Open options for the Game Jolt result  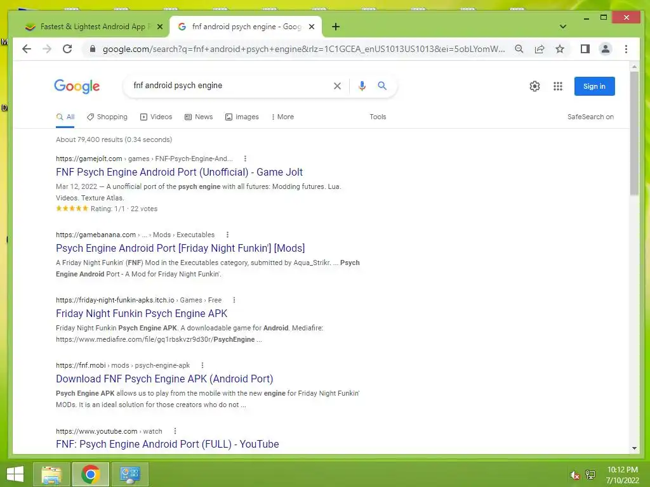click(245, 159)
